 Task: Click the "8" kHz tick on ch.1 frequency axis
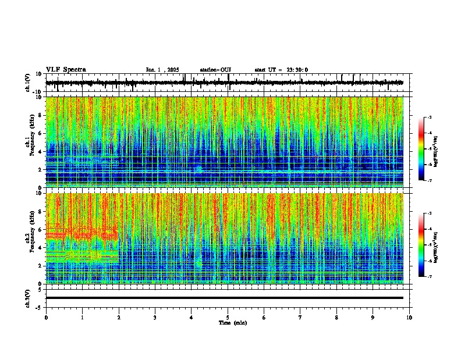click(x=41, y=115)
